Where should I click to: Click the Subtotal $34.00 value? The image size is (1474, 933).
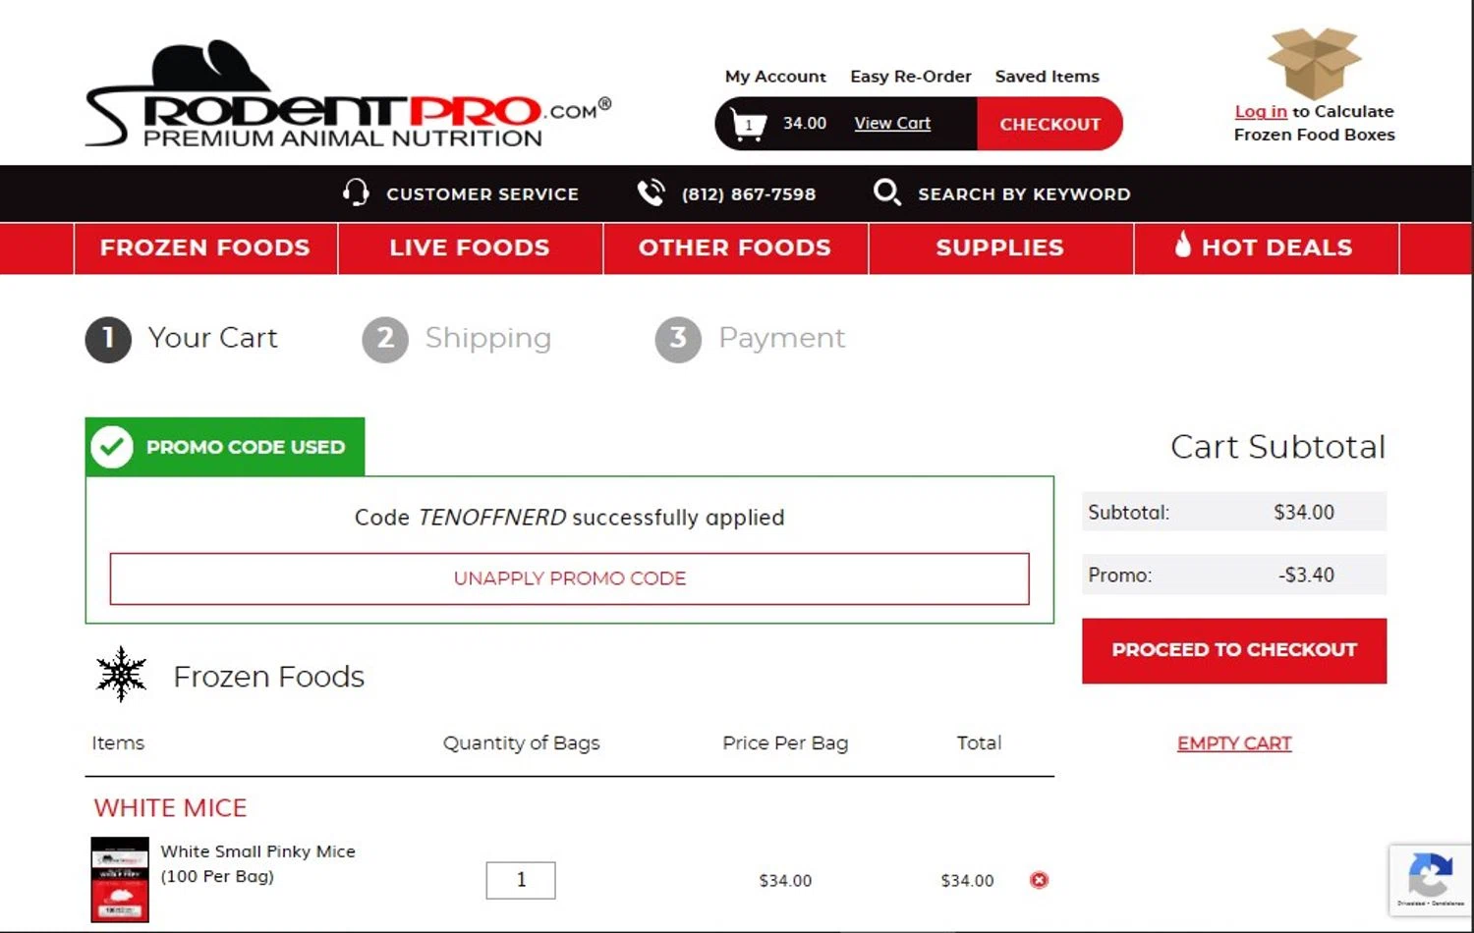pyautogui.click(x=1304, y=512)
